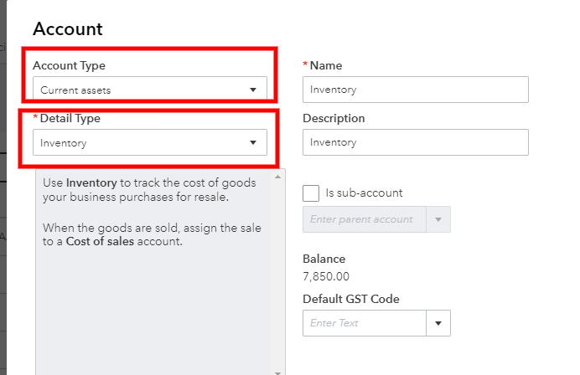The height and width of the screenshot is (375, 580).
Task: Click the 'Default GST Code' label
Action: point(350,299)
